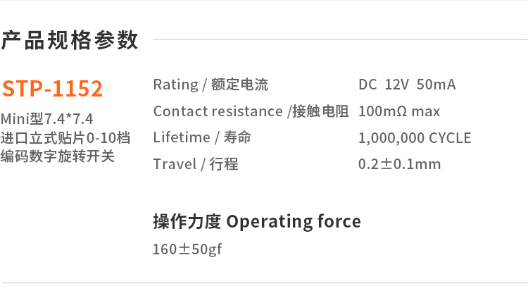Select the 50mA current value
This screenshot has height=298, width=528.
436,85
